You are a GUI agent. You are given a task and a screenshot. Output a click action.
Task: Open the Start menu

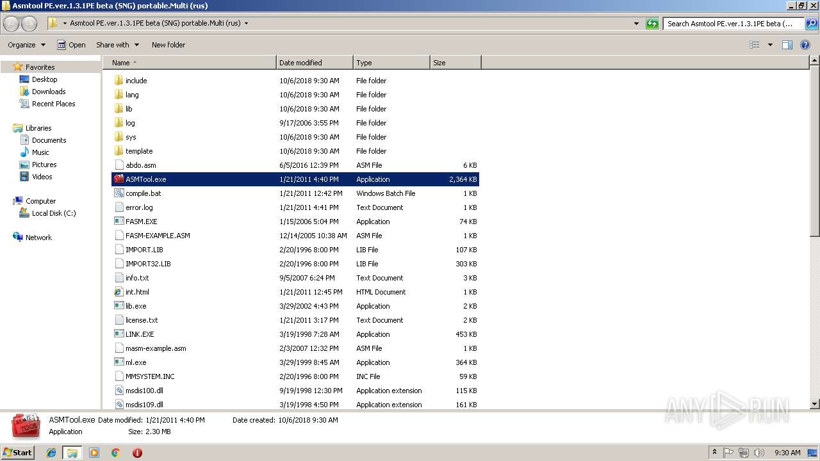pyautogui.click(x=18, y=452)
